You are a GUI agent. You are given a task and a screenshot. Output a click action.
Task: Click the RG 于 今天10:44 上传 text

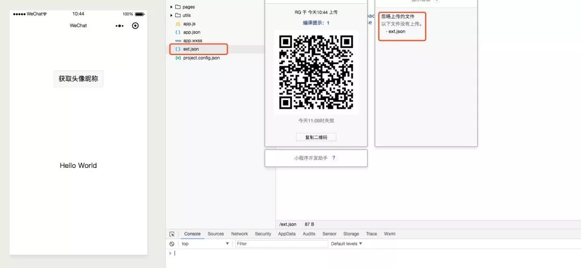316,12
